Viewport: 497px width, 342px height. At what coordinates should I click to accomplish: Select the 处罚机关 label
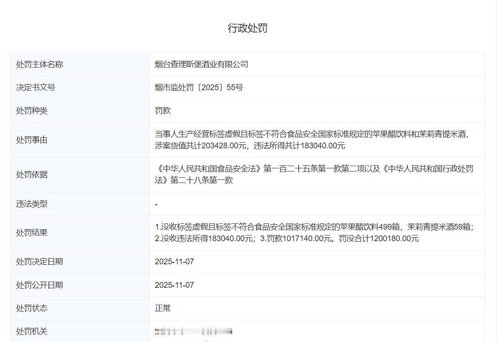point(32,331)
